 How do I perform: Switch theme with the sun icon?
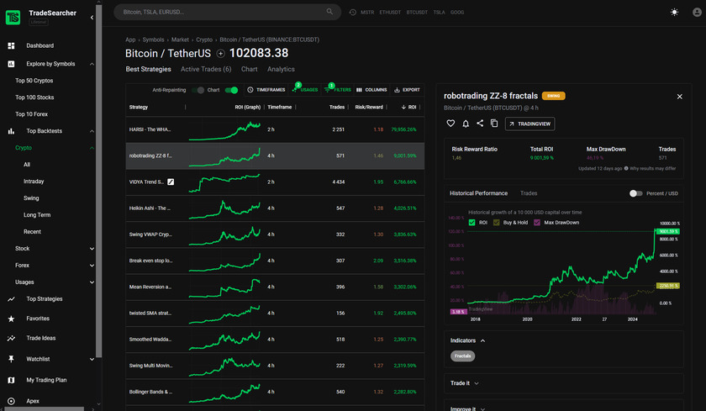pyautogui.click(x=674, y=12)
